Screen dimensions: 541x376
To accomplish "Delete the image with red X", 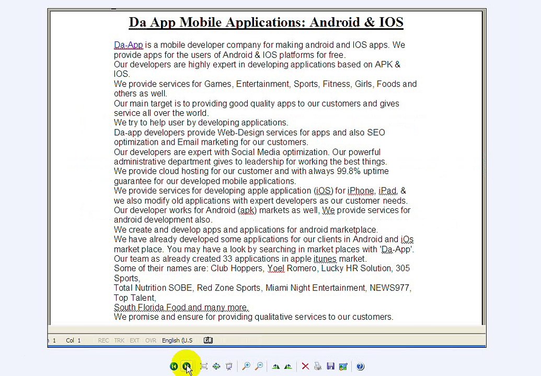I will (x=305, y=367).
